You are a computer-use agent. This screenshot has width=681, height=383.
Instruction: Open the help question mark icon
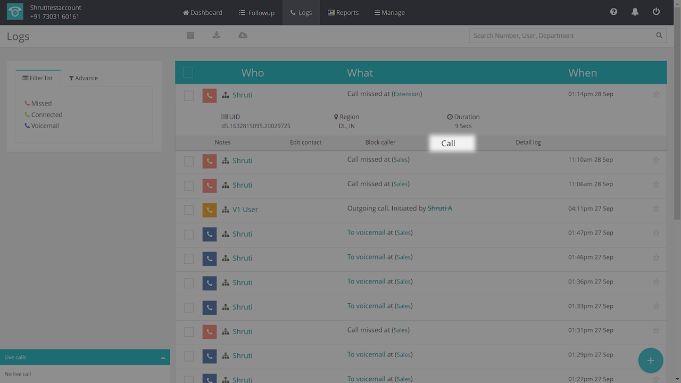point(613,12)
